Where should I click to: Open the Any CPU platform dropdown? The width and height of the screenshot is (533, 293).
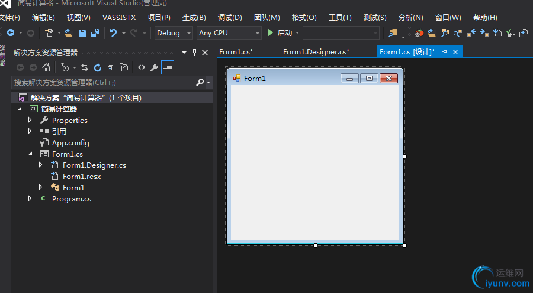229,33
